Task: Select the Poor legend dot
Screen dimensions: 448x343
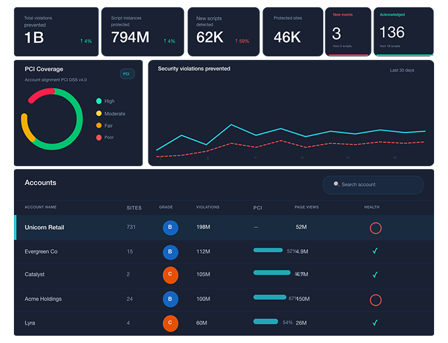Action: point(99,138)
